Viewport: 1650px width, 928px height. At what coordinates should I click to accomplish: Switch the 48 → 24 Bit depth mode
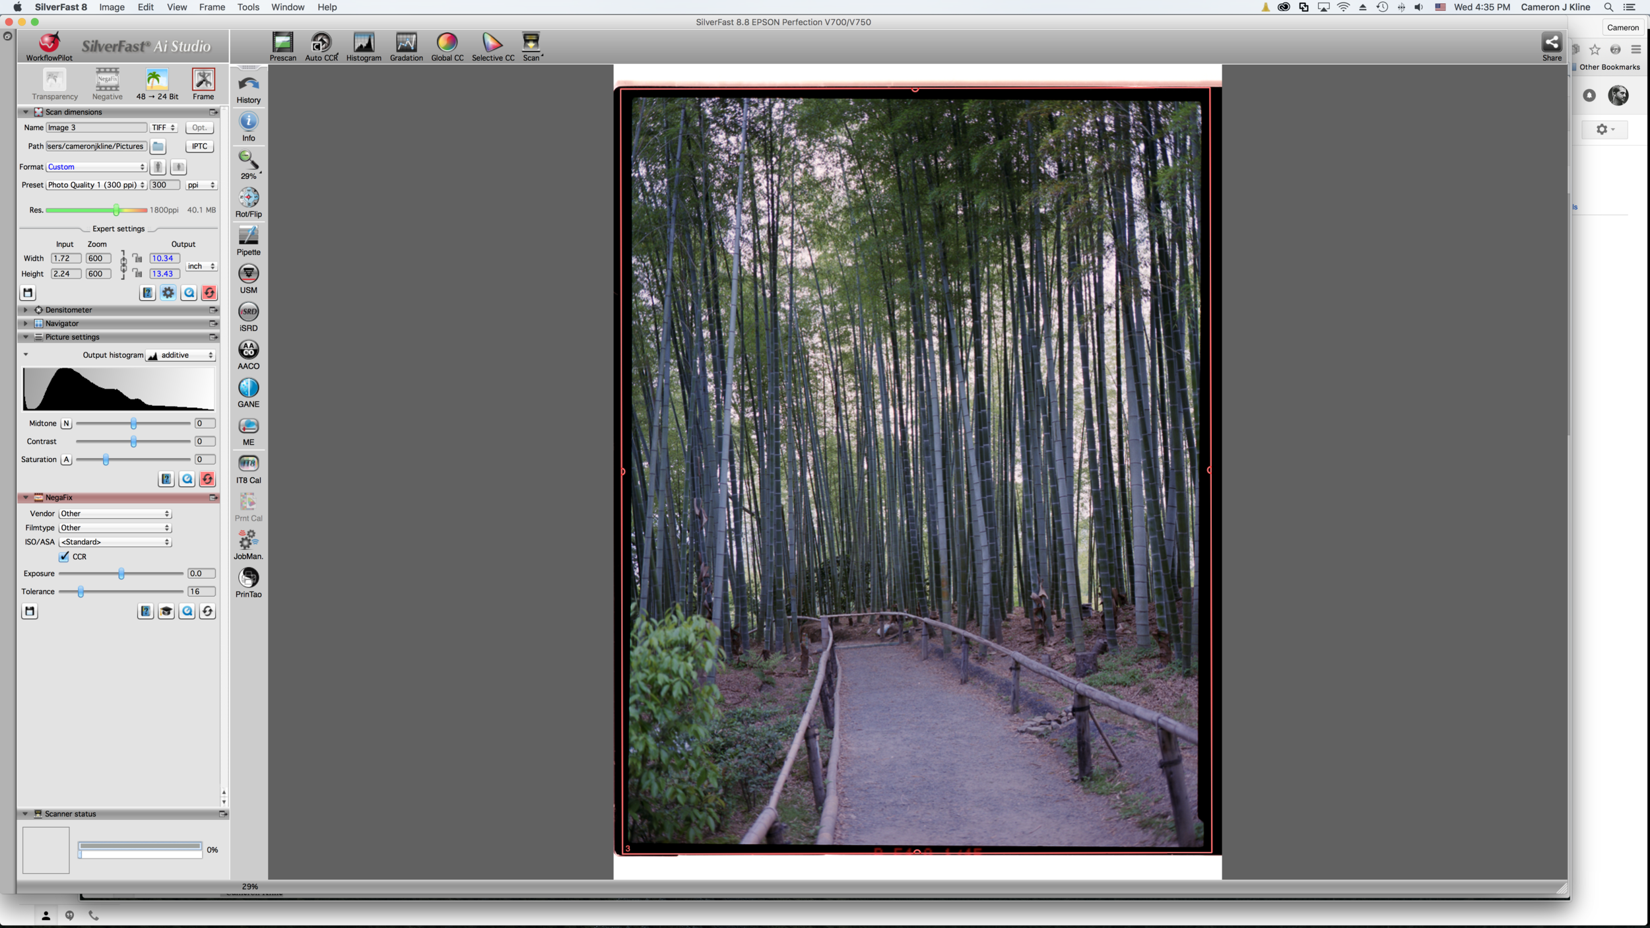point(157,84)
